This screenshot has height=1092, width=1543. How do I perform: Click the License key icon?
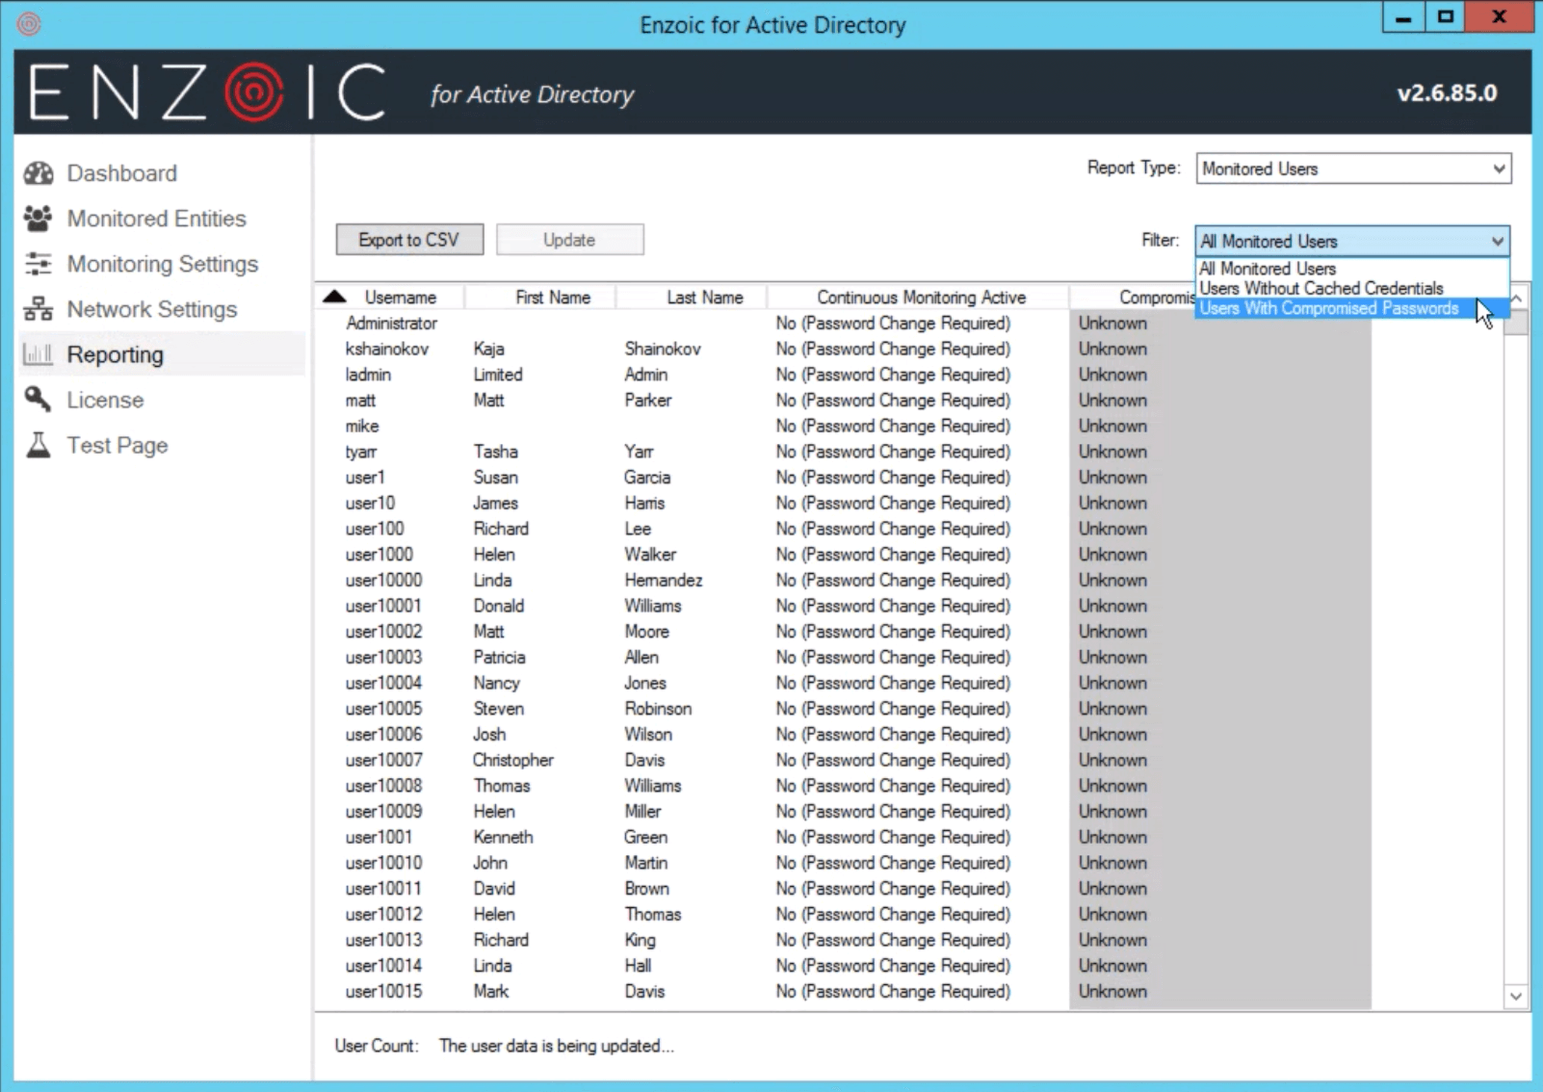(x=39, y=400)
